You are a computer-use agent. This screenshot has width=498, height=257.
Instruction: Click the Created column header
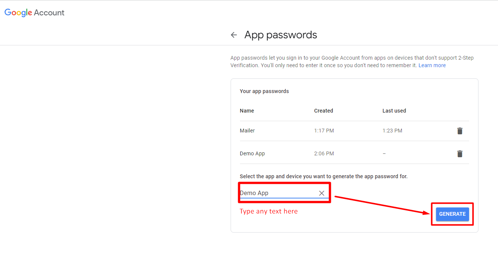pos(323,111)
